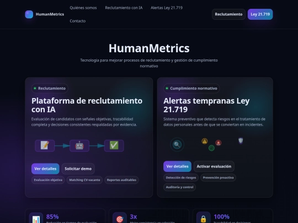The height and width of the screenshot is (223, 298).
Task: Open the Reclutamiento con IA nav link
Action: coord(124,8)
